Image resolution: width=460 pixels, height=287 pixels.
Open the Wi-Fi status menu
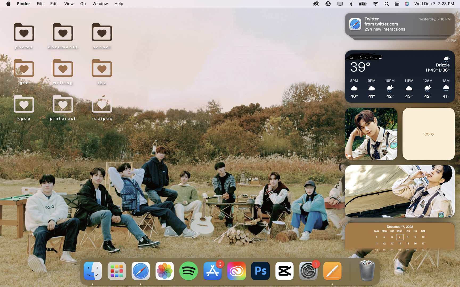pos(376,4)
